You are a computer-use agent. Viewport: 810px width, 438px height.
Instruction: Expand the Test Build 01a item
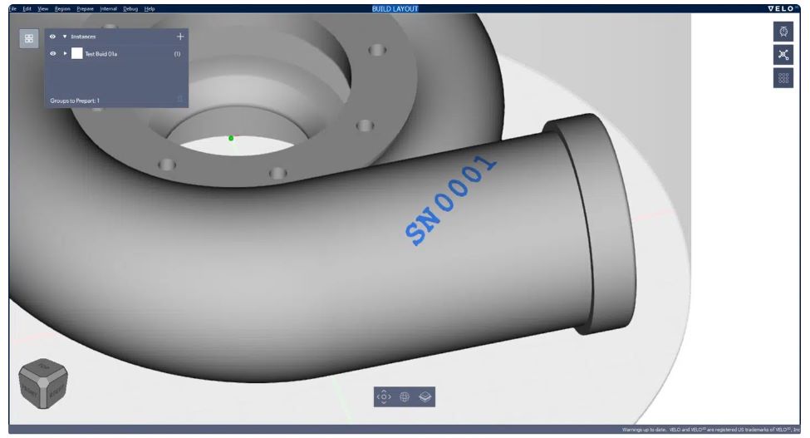tap(65, 54)
